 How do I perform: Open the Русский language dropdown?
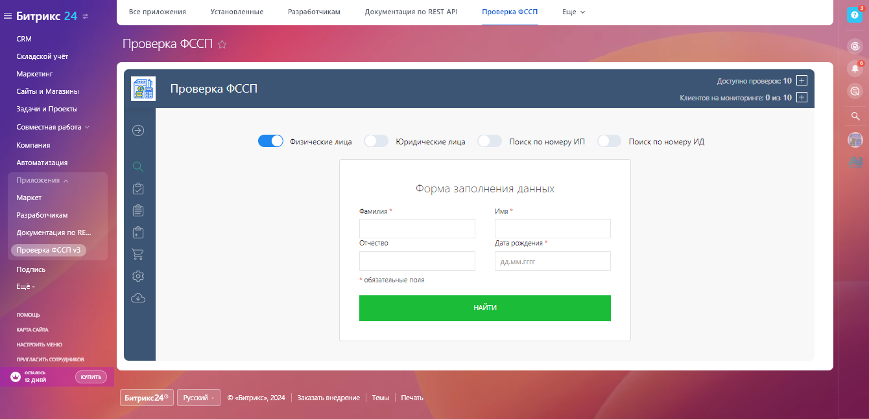198,398
